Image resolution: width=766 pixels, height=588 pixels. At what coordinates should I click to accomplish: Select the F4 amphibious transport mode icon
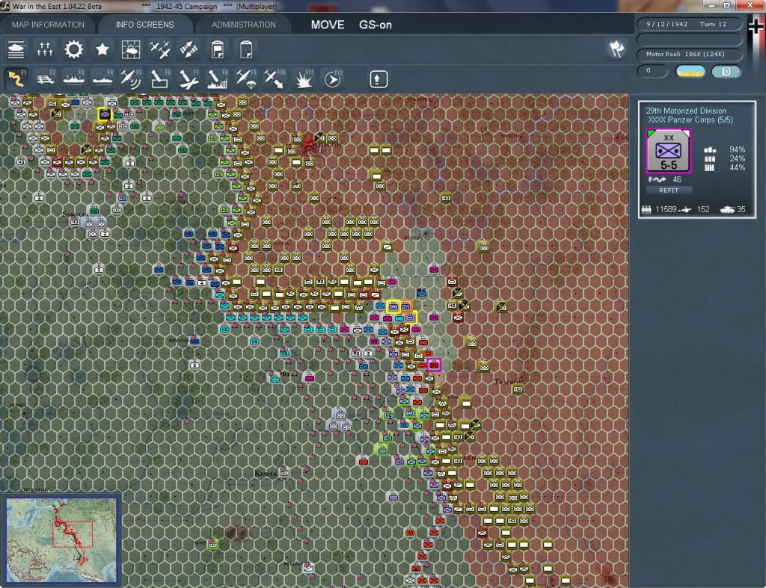point(102,78)
